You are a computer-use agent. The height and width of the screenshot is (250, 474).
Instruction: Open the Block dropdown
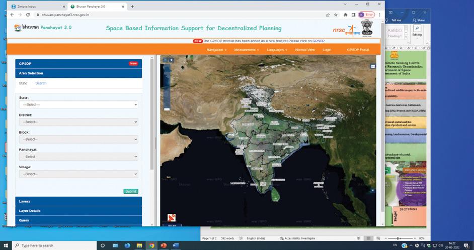[78, 140]
